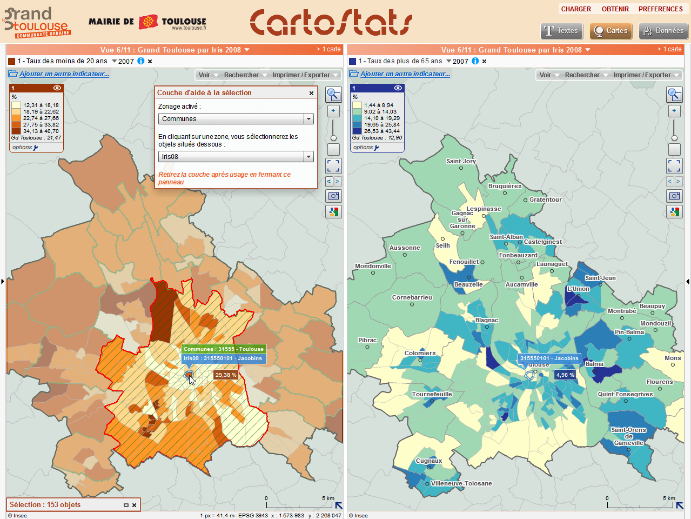Click 'Ajouter un autre indicateur...' on left map

64,74
